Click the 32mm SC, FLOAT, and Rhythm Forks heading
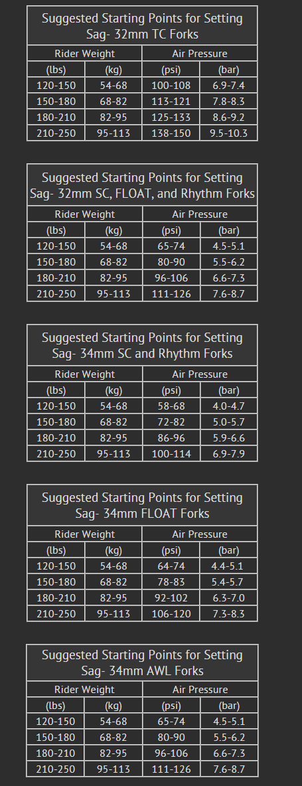Screen dimensions: 302x786 click(x=142, y=185)
